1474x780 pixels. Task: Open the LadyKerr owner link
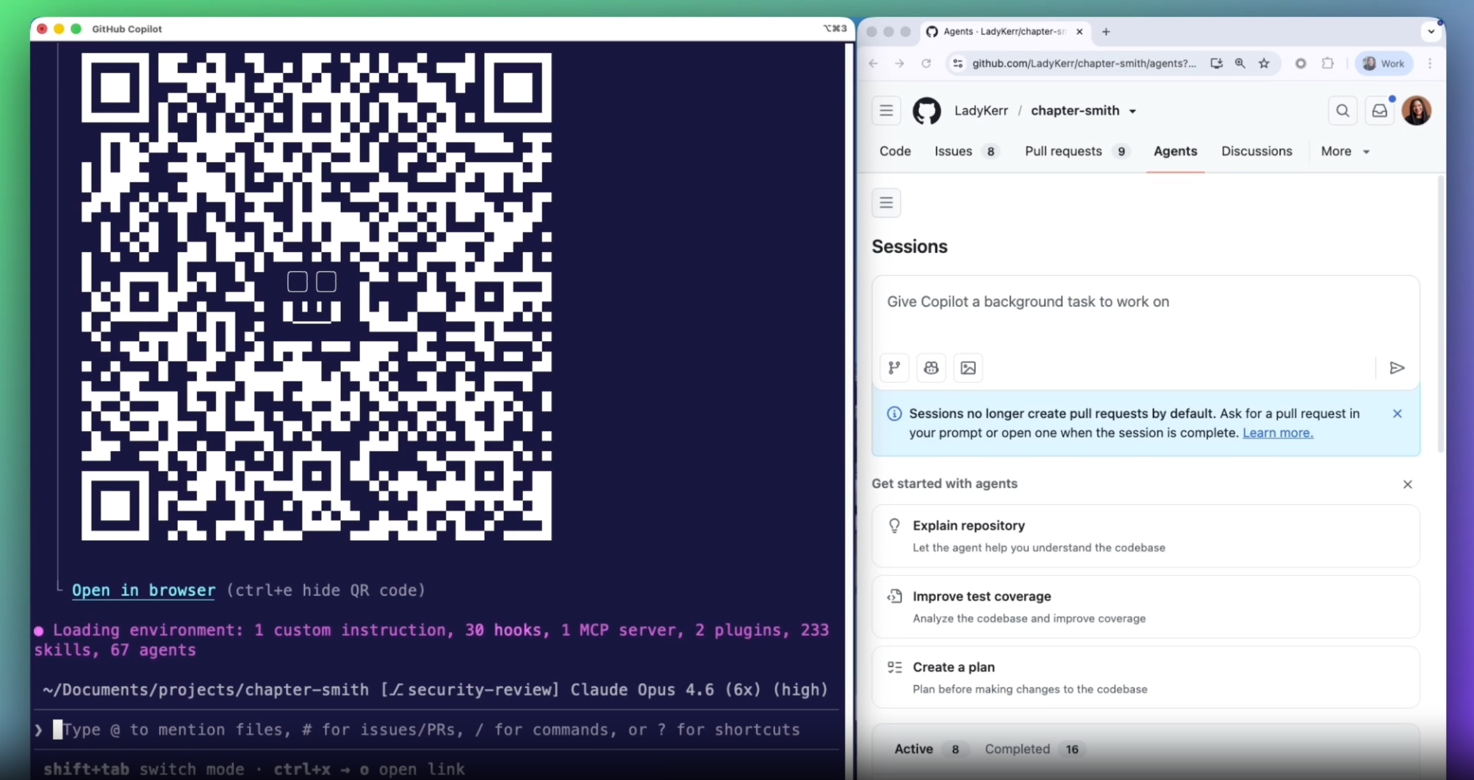[981, 111]
